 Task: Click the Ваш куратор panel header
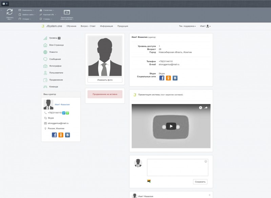click(61, 94)
